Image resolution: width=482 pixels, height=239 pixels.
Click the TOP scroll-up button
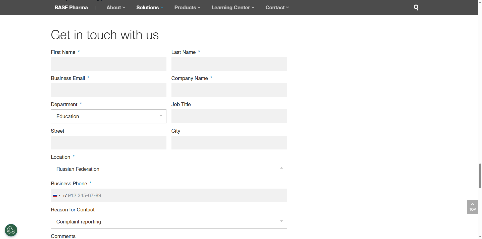tap(472, 207)
